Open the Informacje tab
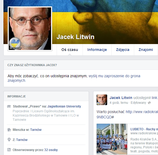 (x=97, y=50)
